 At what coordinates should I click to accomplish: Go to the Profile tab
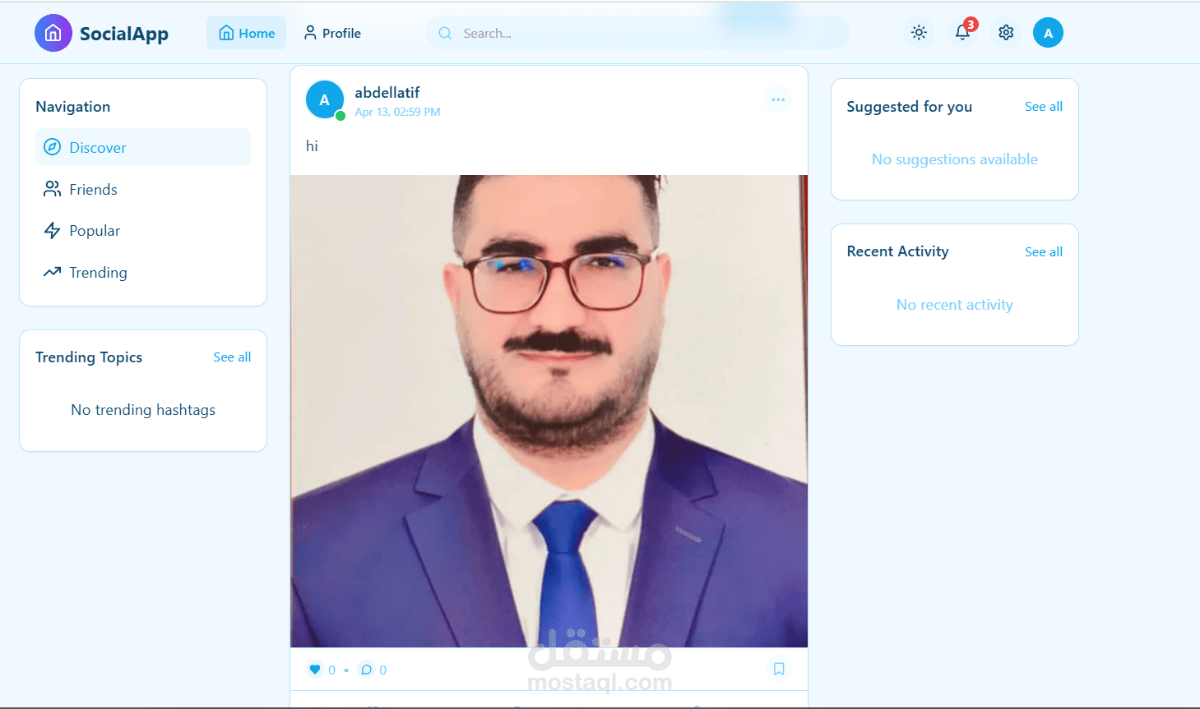(x=332, y=33)
